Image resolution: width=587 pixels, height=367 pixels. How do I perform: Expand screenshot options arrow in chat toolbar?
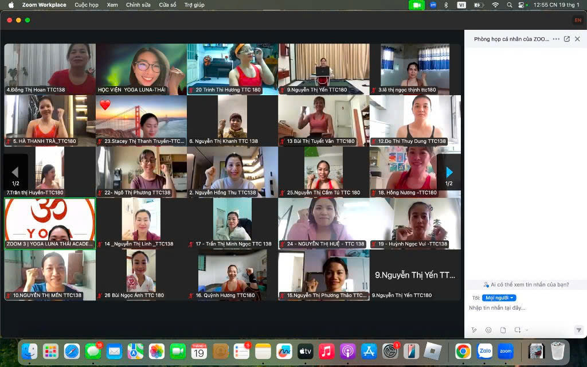(x=526, y=330)
